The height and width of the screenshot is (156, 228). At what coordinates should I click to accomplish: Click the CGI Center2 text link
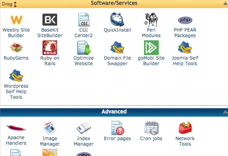point(83,33)
